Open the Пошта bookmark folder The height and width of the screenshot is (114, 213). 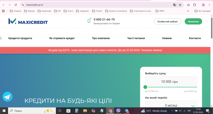click(97, 11)
